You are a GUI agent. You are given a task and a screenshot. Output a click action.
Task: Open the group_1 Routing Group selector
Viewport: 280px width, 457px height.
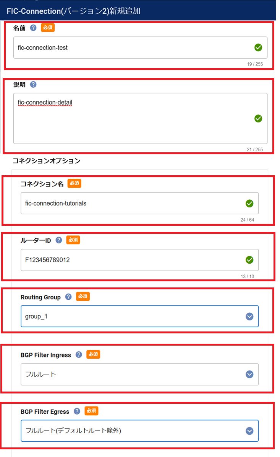point(139,316)
